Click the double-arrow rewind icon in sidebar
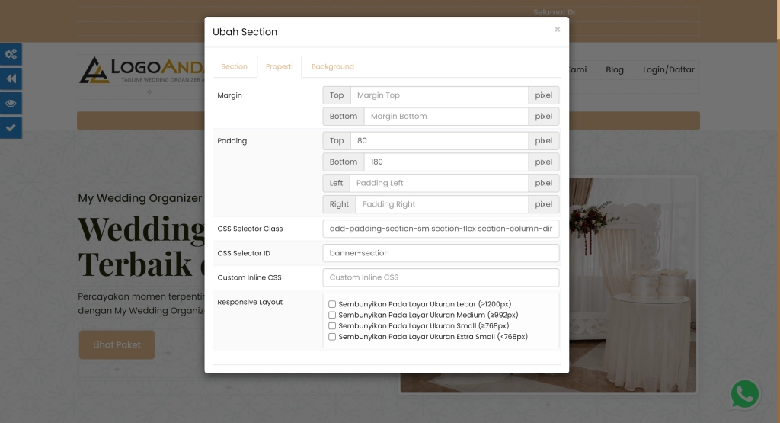780x423 pixels. point(11,79)
